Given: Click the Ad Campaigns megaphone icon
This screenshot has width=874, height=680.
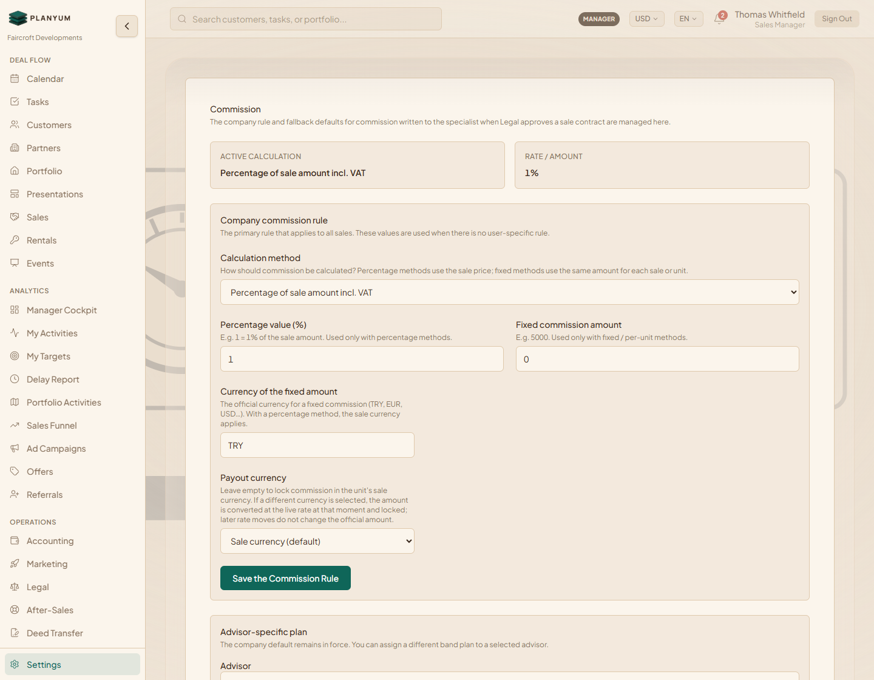Looking at the screenshot, I should tap(15, 449).
